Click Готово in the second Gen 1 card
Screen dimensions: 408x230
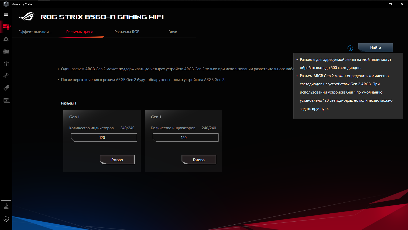(x=199, y=160)
